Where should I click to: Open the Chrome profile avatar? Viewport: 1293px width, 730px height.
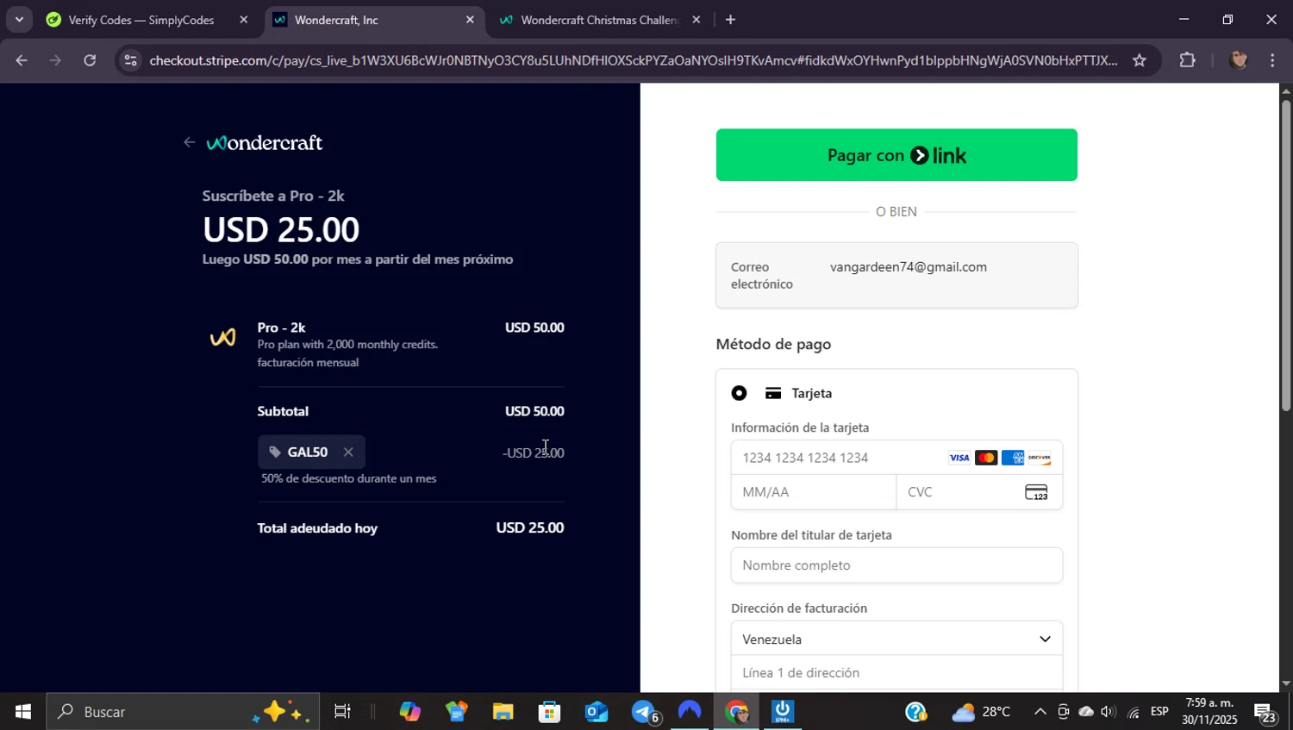(x=1239, y=60)
